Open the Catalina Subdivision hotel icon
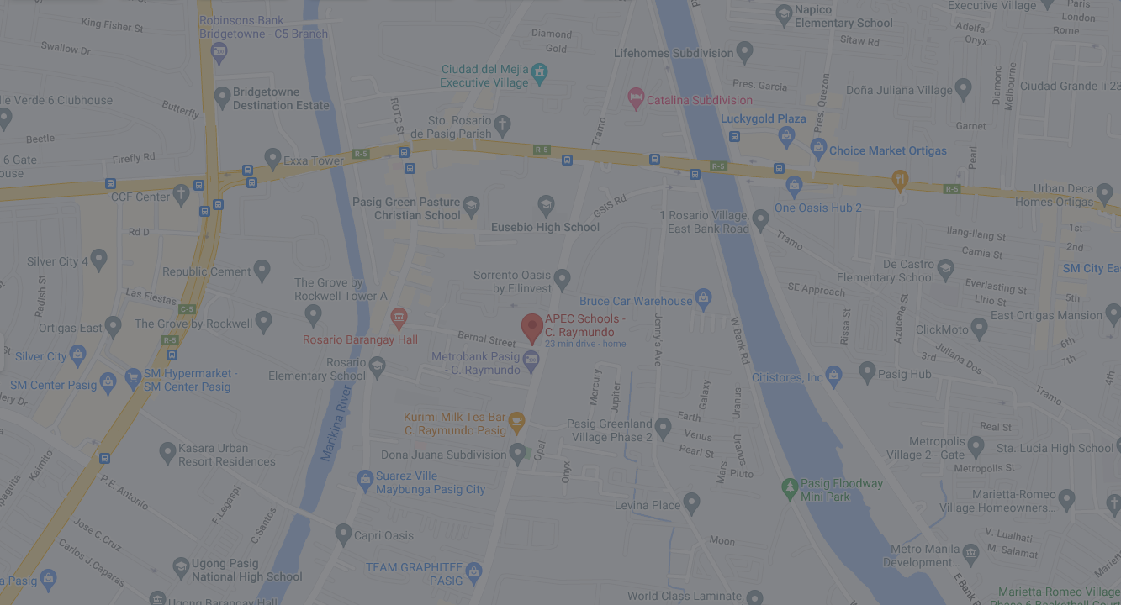This screenshot has height=605, width=1121. tap(636, 99)
